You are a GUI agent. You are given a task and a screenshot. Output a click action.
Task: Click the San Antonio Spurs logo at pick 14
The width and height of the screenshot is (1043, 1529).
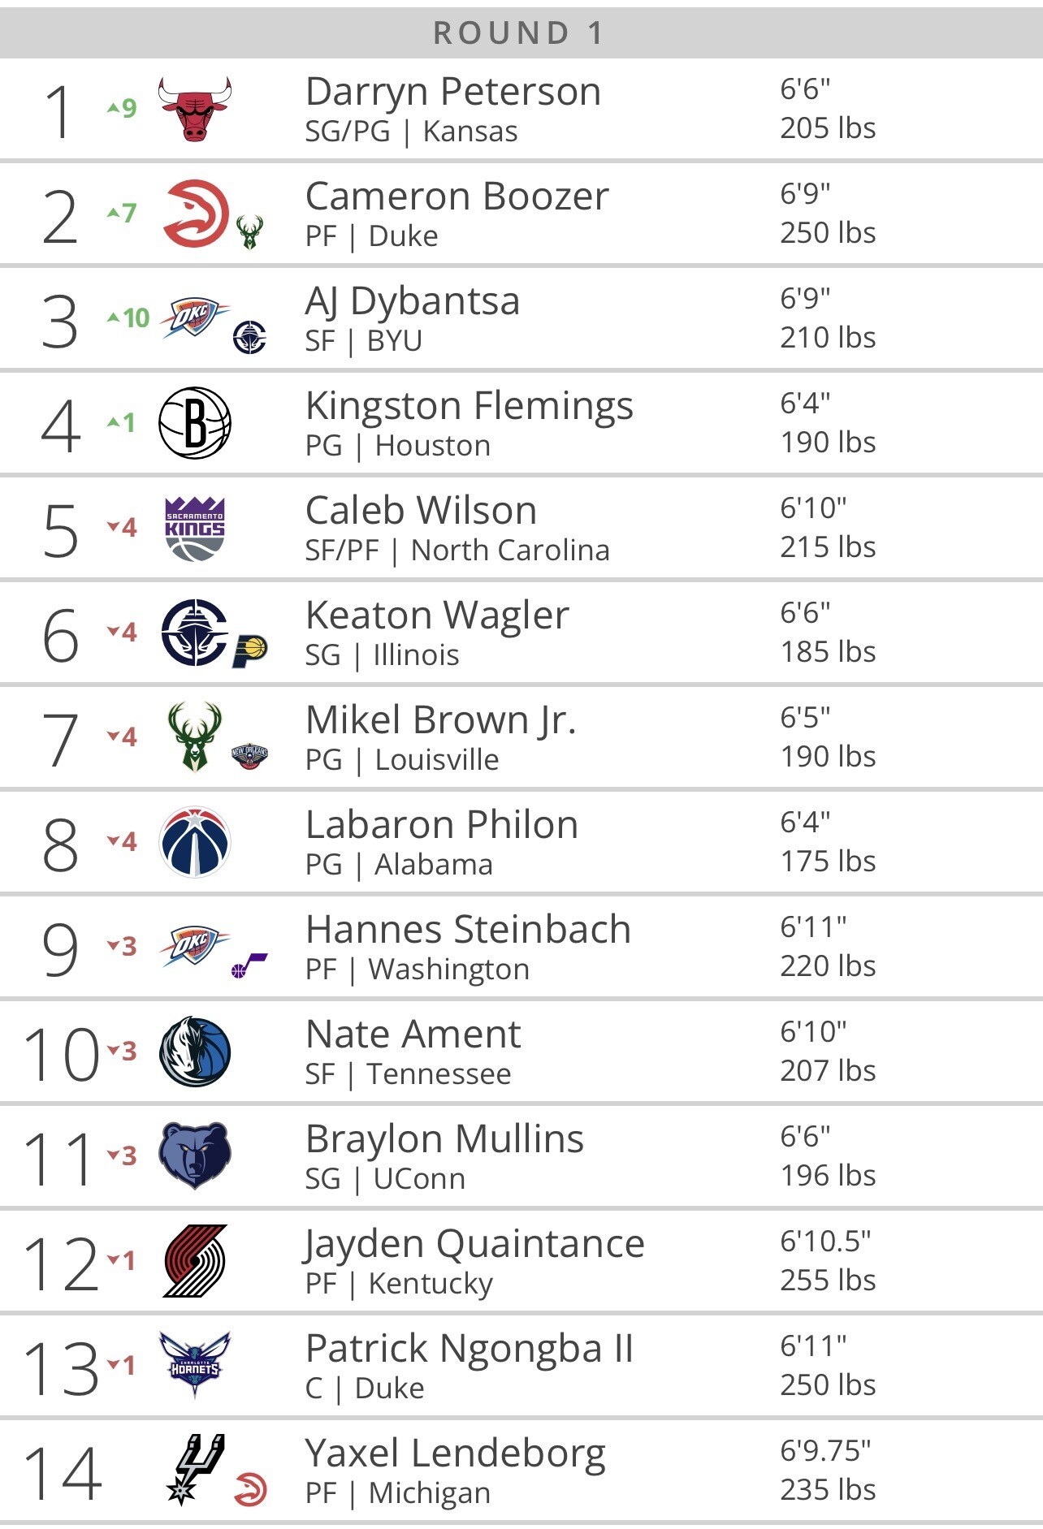[195, 1469]
